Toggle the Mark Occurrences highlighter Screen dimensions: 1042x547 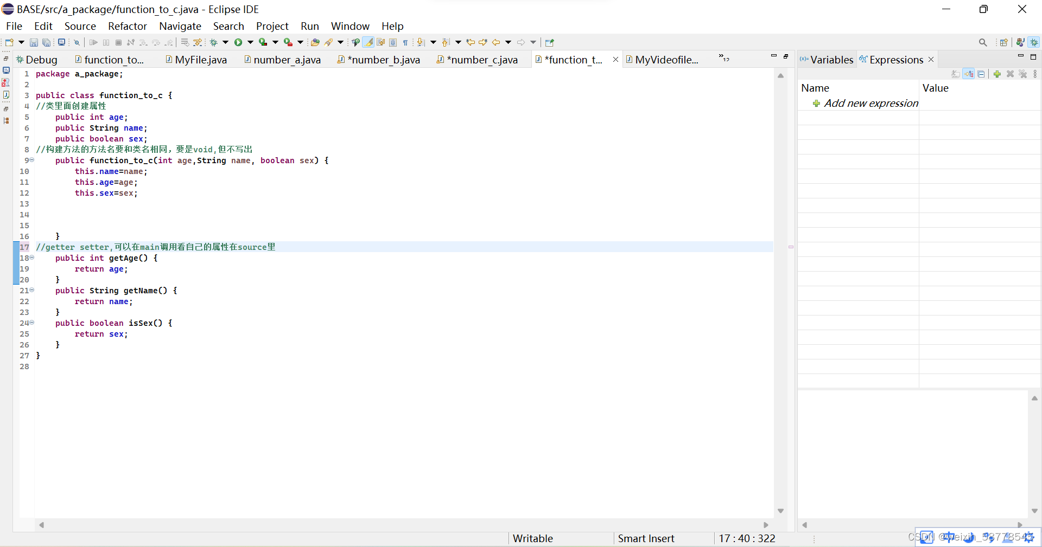pyautogui.click(x=368, y=42)
